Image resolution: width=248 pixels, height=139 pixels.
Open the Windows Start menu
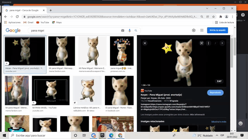point(4,136)
